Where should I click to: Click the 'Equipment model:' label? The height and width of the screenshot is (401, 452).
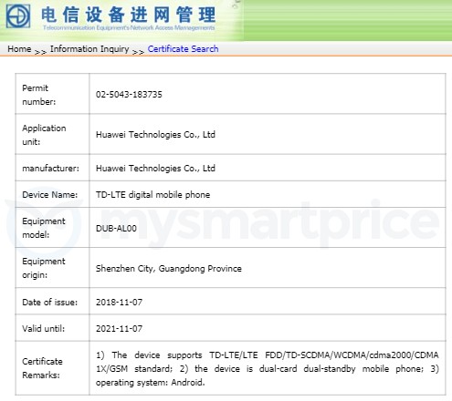click(44, 228)
